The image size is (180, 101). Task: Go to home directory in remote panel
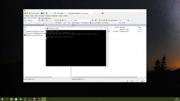tap(104, 20)
